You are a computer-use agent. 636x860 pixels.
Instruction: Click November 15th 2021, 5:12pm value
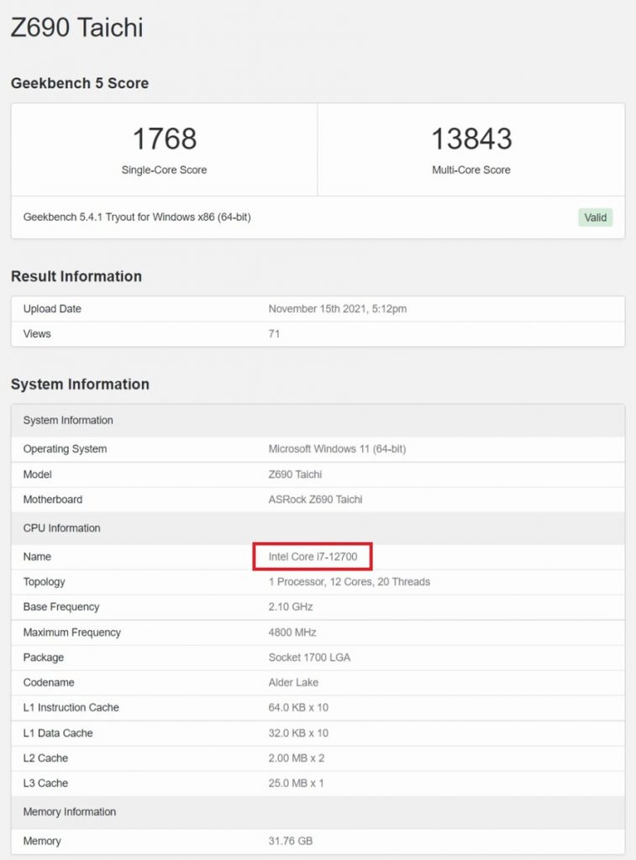tap(338, 309)
